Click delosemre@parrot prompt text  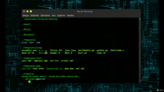(x=35, y=79)
